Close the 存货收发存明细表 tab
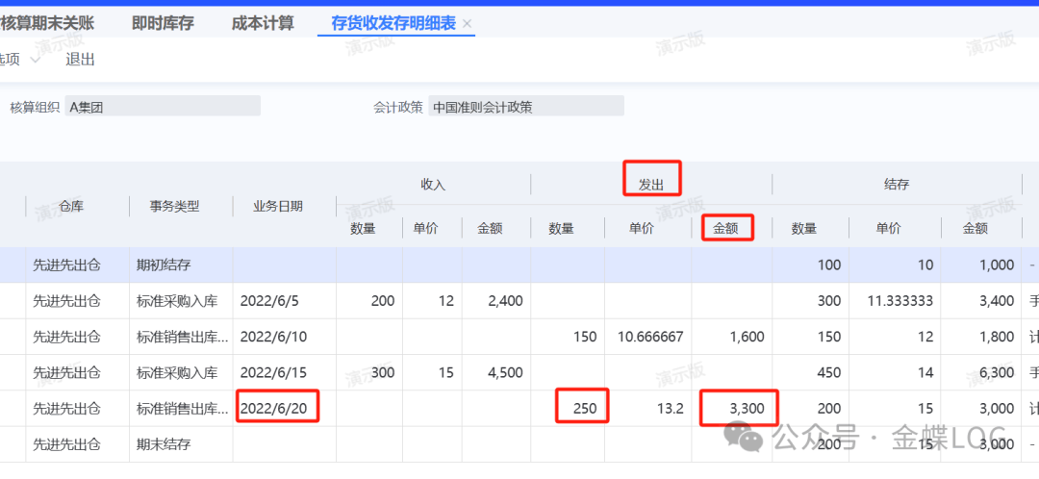 click(468, 24)
